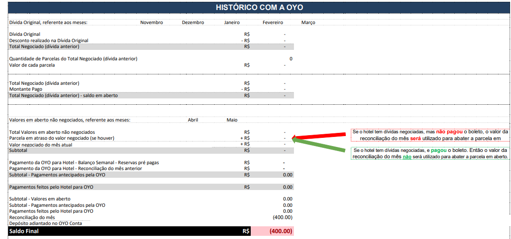Click the 'Abril' month cell
The height and width of the screenshot is (239, 511).
tap(193, 120)
